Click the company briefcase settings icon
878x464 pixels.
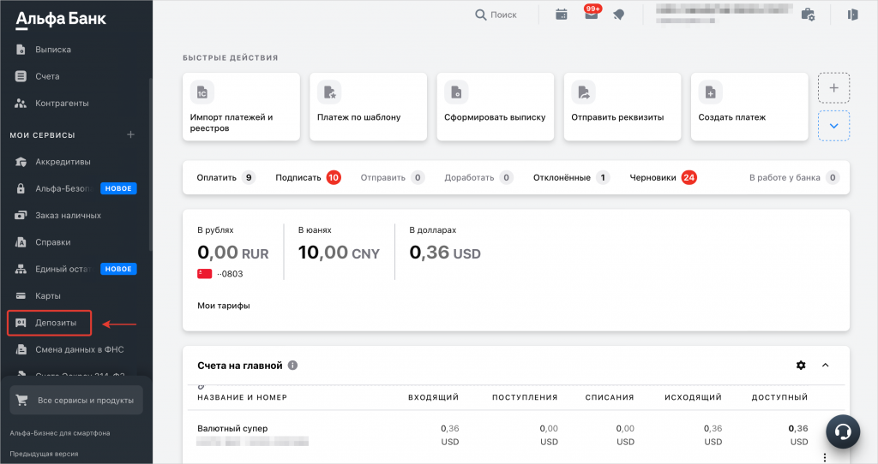tap(807, 15)
